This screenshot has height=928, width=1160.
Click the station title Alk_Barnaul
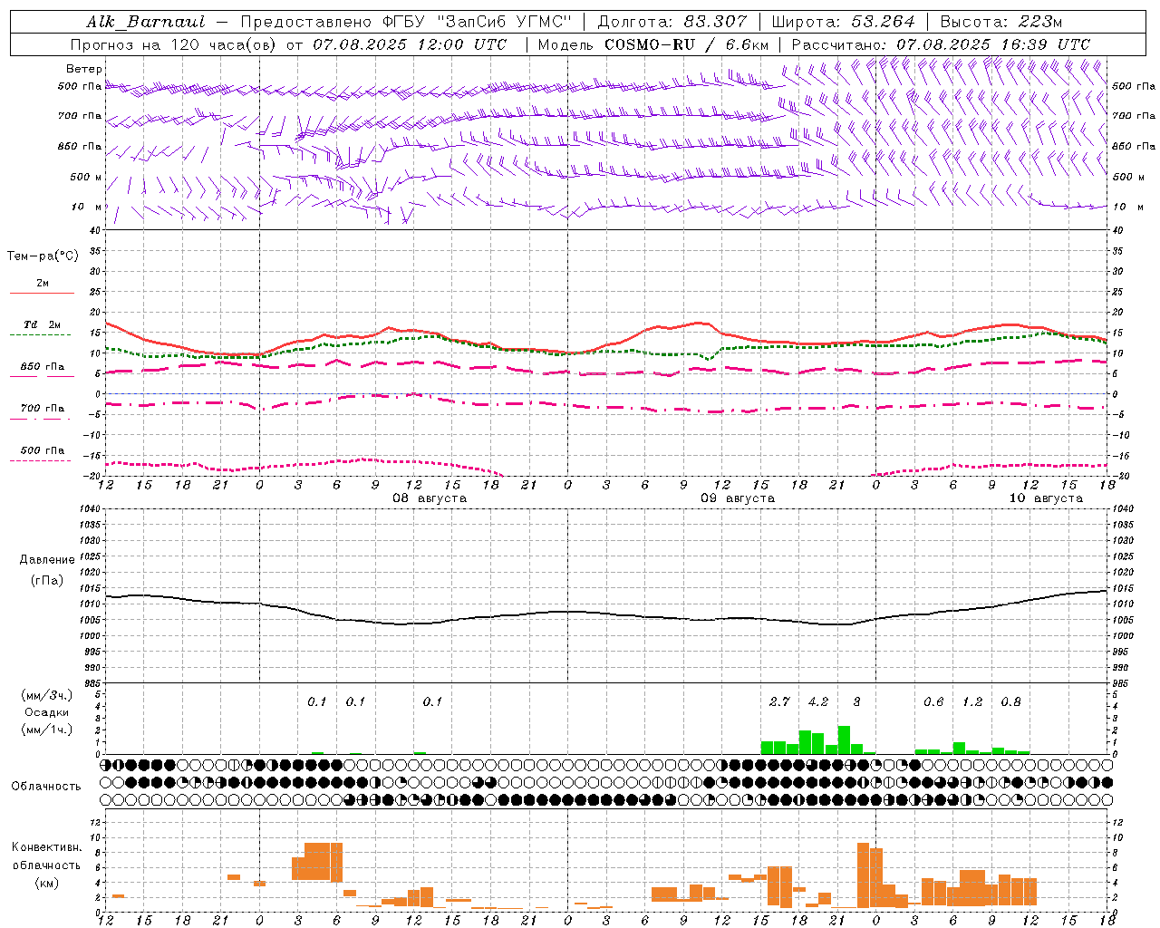point(145,22)
